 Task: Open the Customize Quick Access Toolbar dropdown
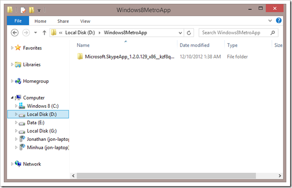point(39,10)
